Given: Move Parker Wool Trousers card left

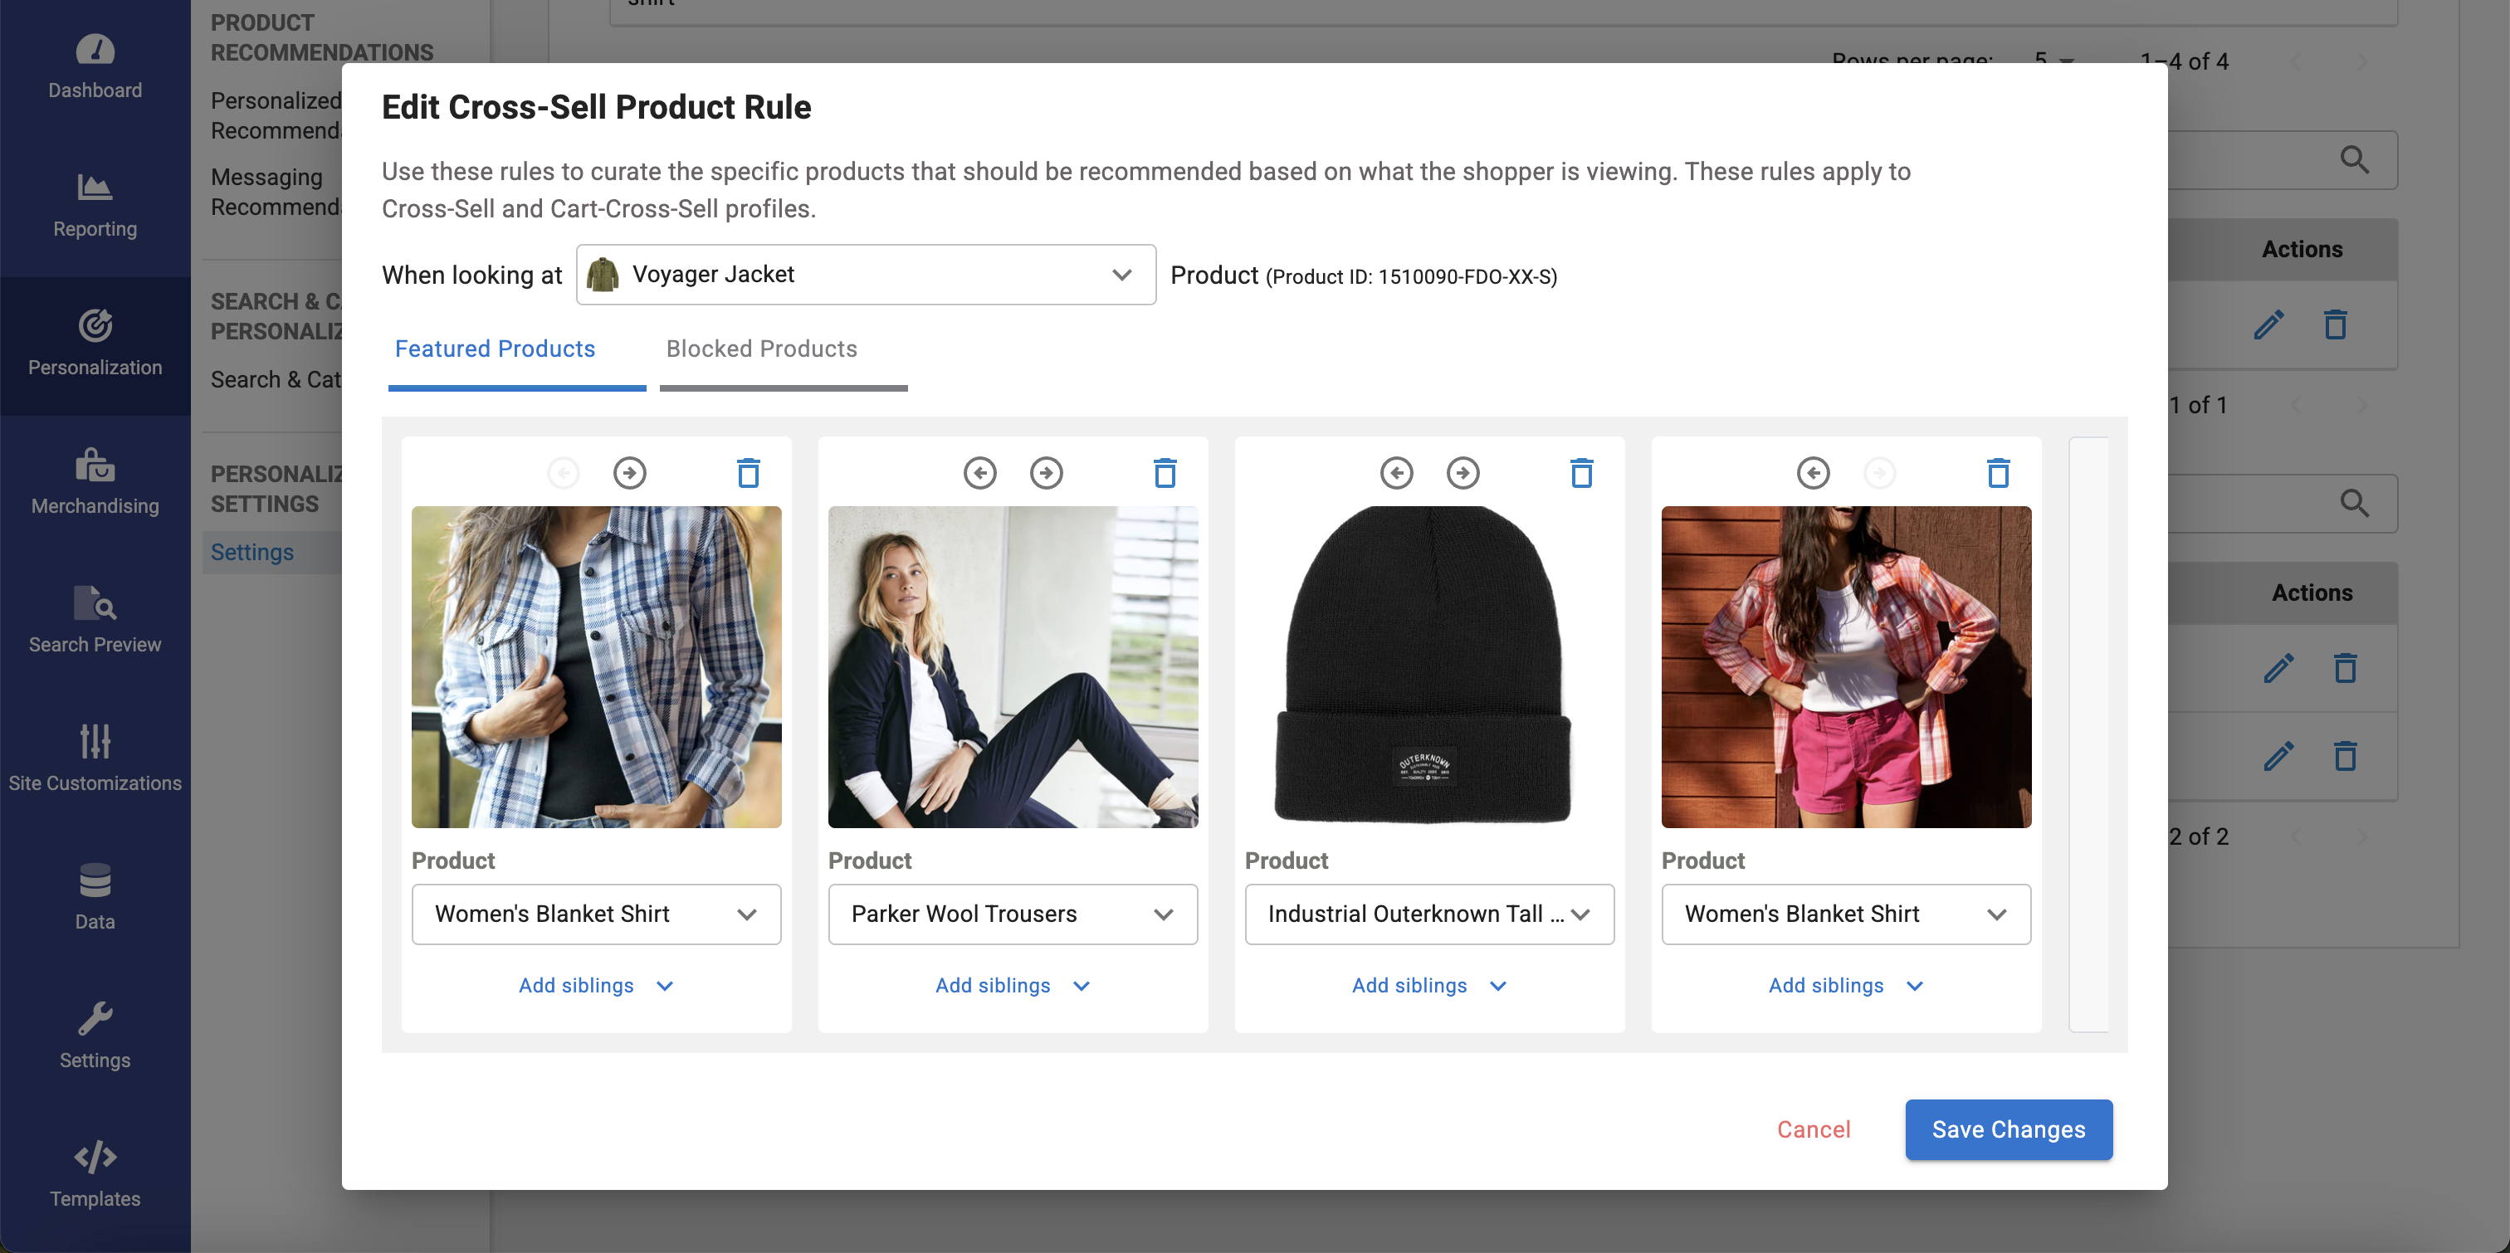Looking at the screenshot, I should click(x=979, y=474).
